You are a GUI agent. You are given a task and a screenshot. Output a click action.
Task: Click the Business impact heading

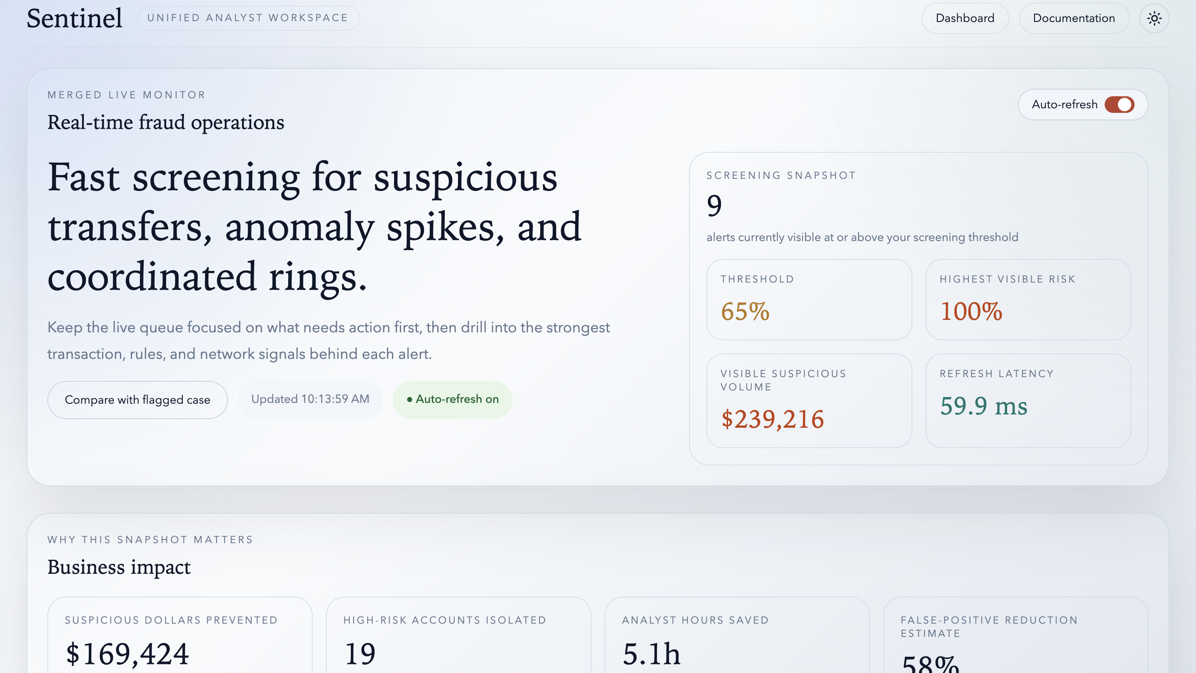click(x=119, y=567)
